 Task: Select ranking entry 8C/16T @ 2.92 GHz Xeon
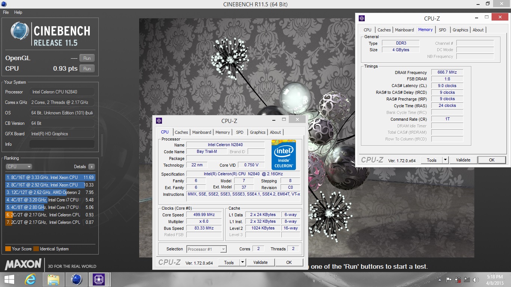point(50,185)
